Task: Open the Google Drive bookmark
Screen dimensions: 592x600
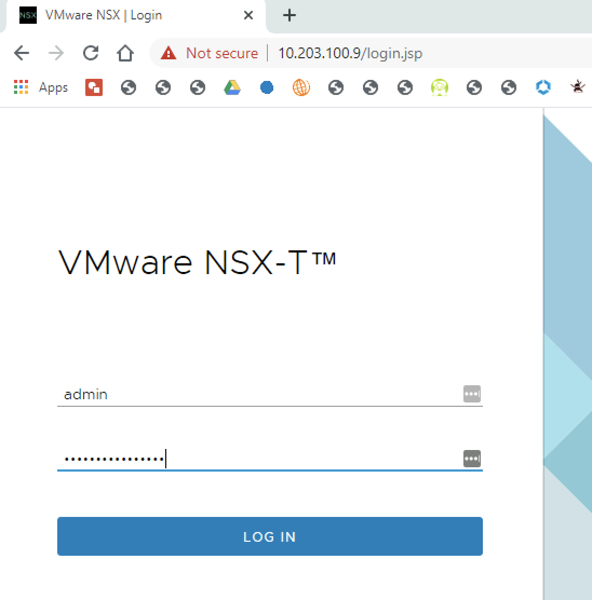Action: click(x=232, y=87)
